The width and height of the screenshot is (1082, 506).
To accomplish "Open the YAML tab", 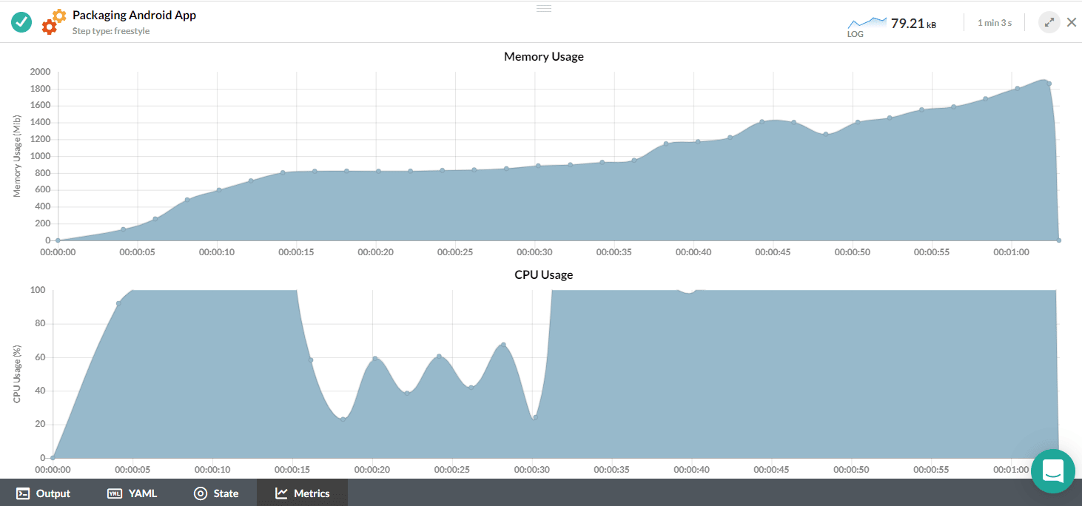I will (x=132, y=493).
